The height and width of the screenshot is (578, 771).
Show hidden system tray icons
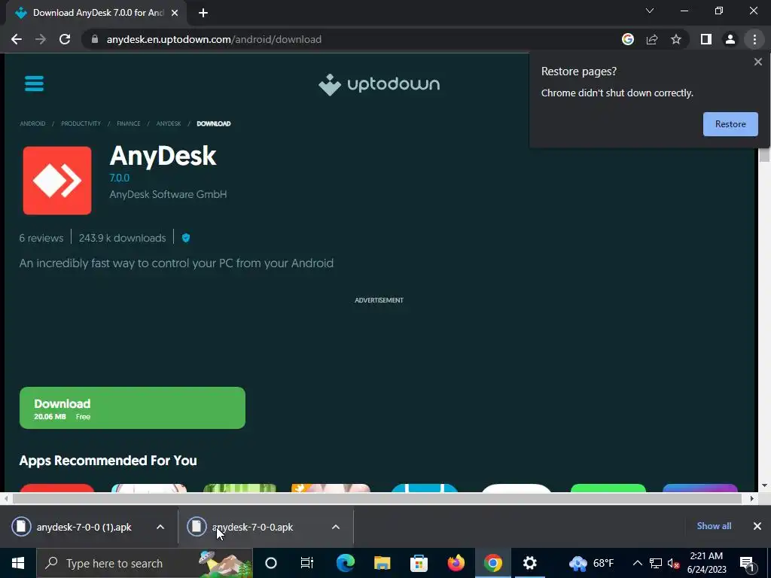[637, 563]
